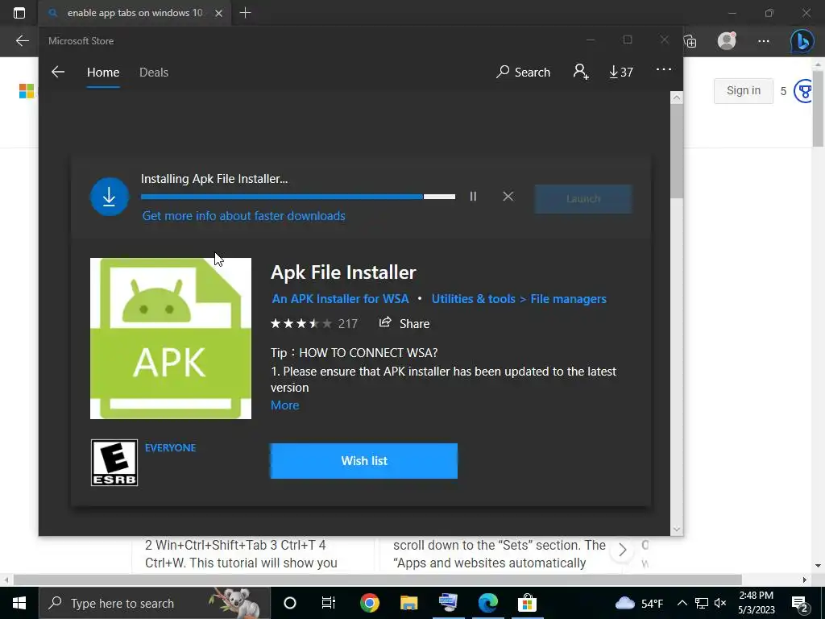Open notification center with 2 alerts

(x=800, y=603)
